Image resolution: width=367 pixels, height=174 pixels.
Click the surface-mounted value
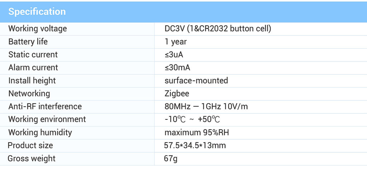click(196, 81)
